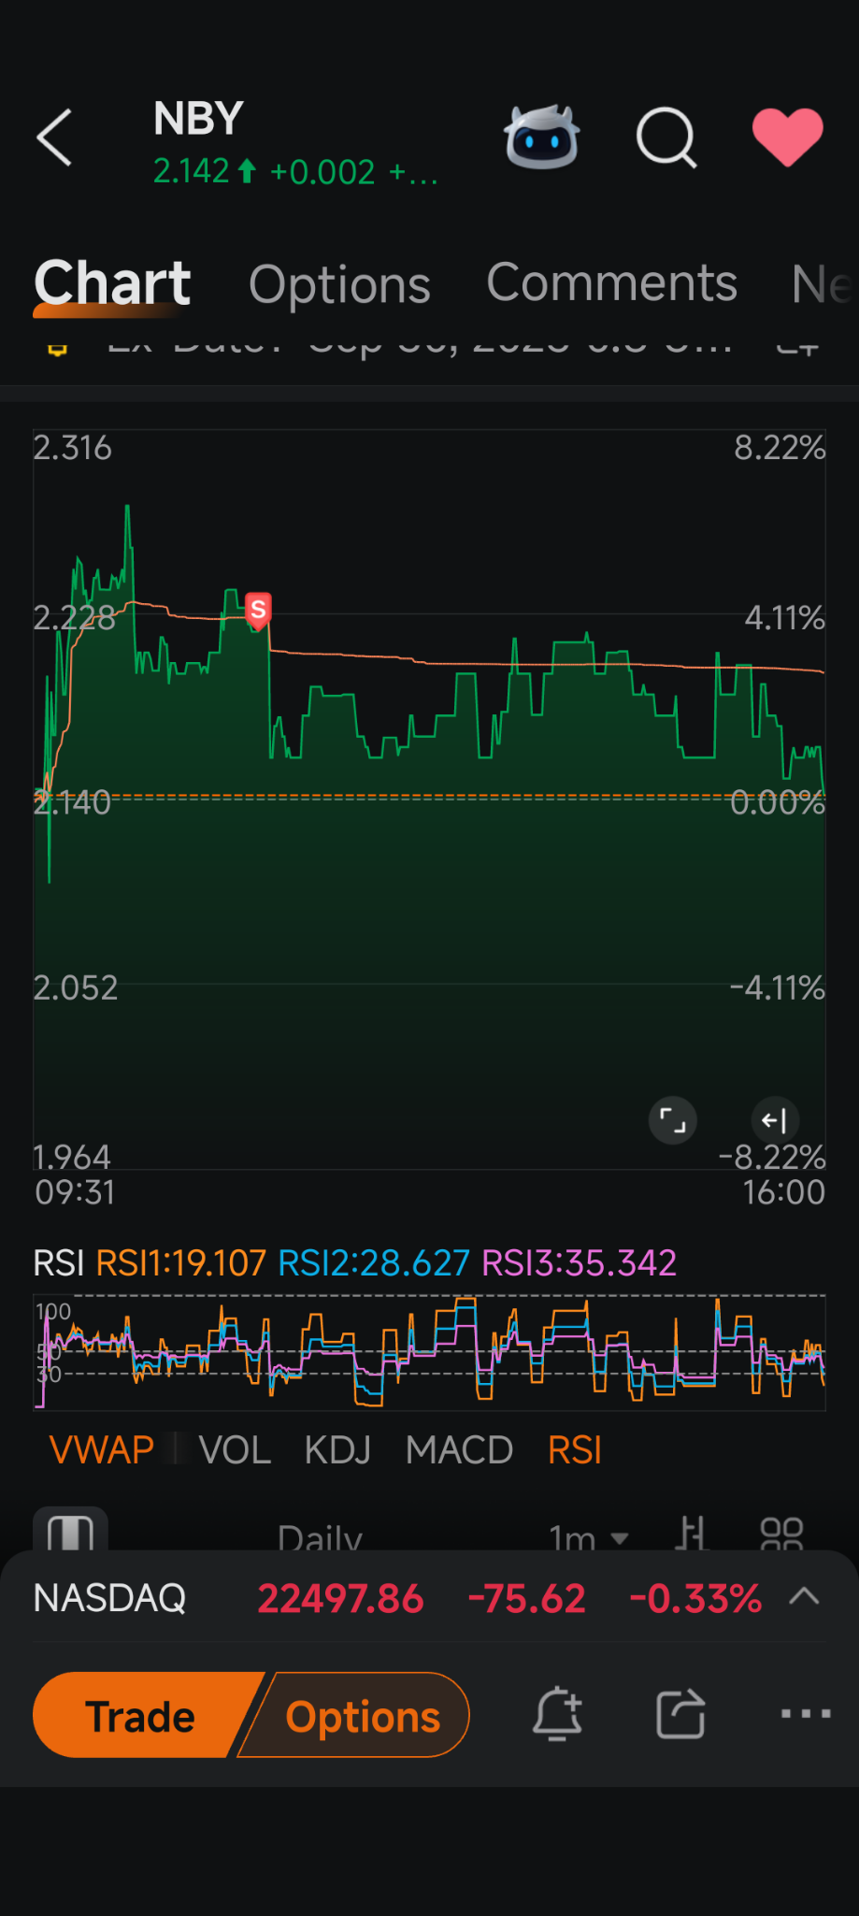The image size is (859, 1916).
Task: Open the candlestick drawing tool icon
Action: pyautogui.click(x=691, y=1534)
